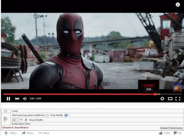Open the Donate to SmartVideo link

(x=15, y=128)
